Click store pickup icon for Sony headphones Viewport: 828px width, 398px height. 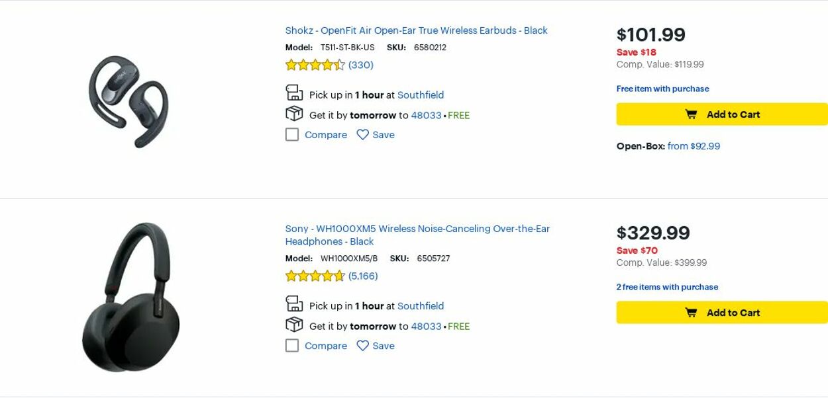tap(294, 304)
